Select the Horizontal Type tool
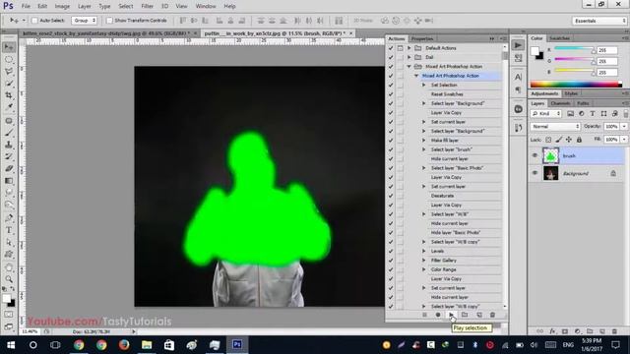The image size is (630, 354). (9, 230)
